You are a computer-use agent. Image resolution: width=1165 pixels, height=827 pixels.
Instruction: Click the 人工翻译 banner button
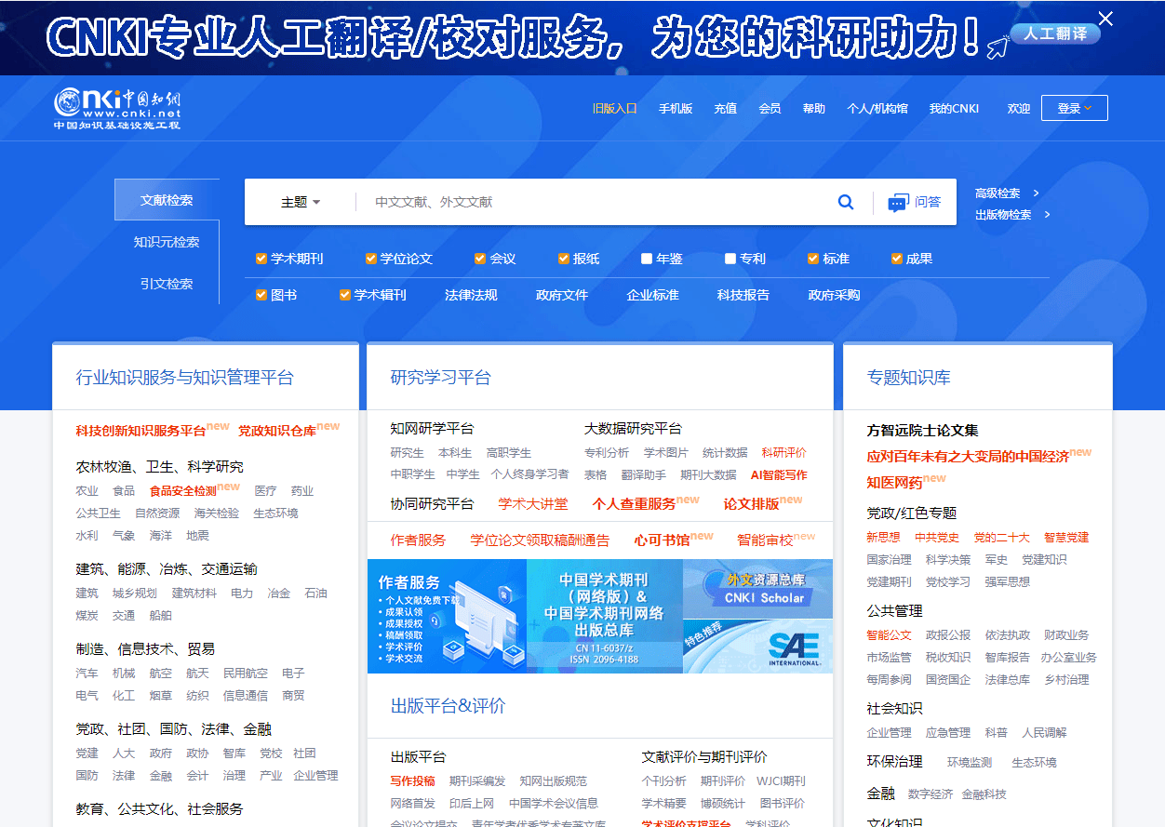click(1056, 32)
